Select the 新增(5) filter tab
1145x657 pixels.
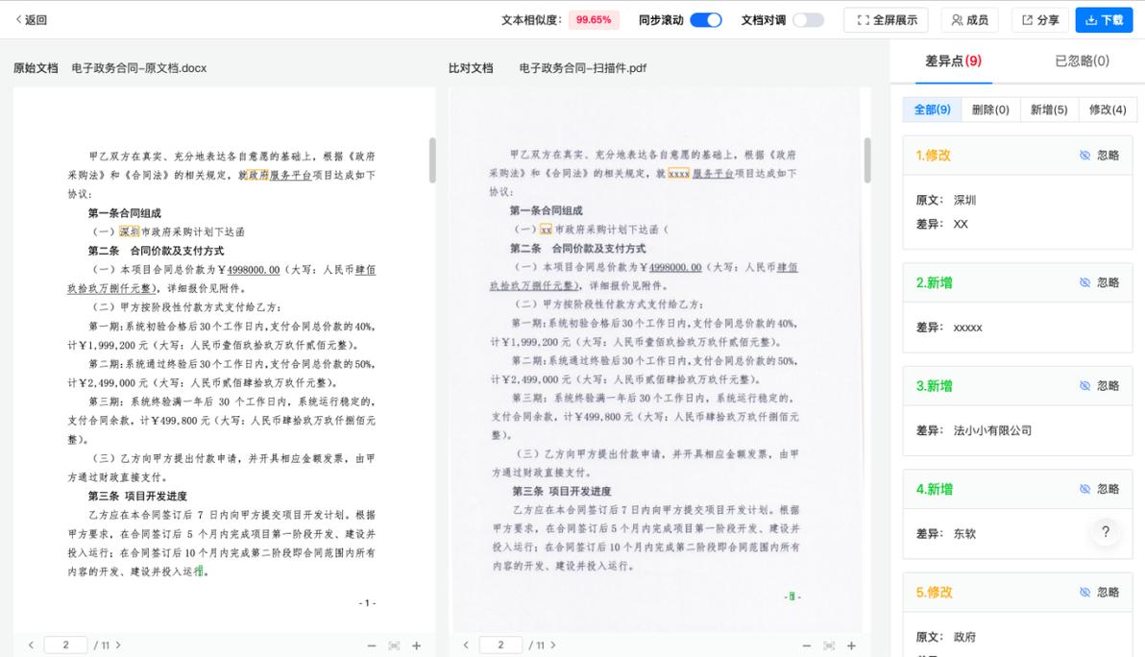pos(1049,109)
